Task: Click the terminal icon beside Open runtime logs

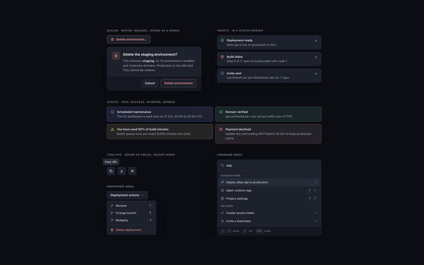Action: pos(222,190)
